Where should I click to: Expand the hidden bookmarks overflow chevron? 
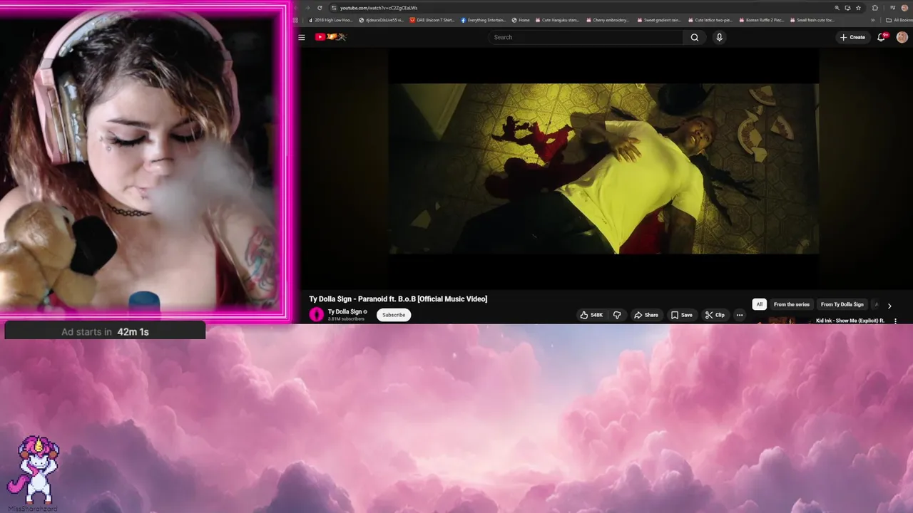point(873,20)
